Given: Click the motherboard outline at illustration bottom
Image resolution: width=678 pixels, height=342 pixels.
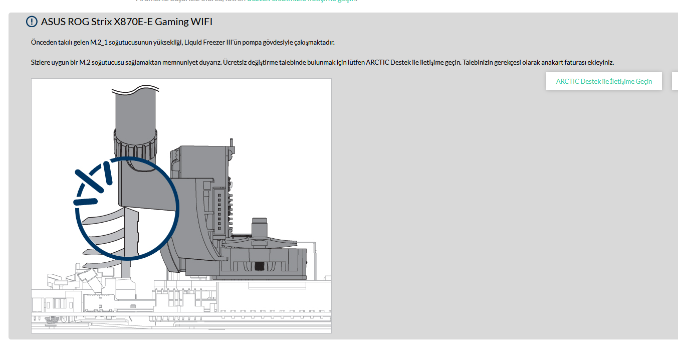Looking at the screenshot, I should [181, 306].
